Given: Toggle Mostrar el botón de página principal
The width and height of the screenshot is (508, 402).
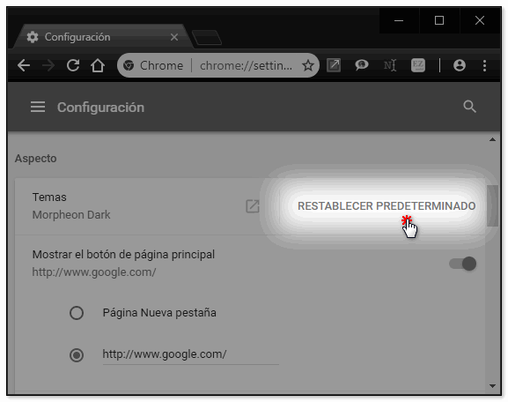Looking at the screenshot, I should point(462,264).
